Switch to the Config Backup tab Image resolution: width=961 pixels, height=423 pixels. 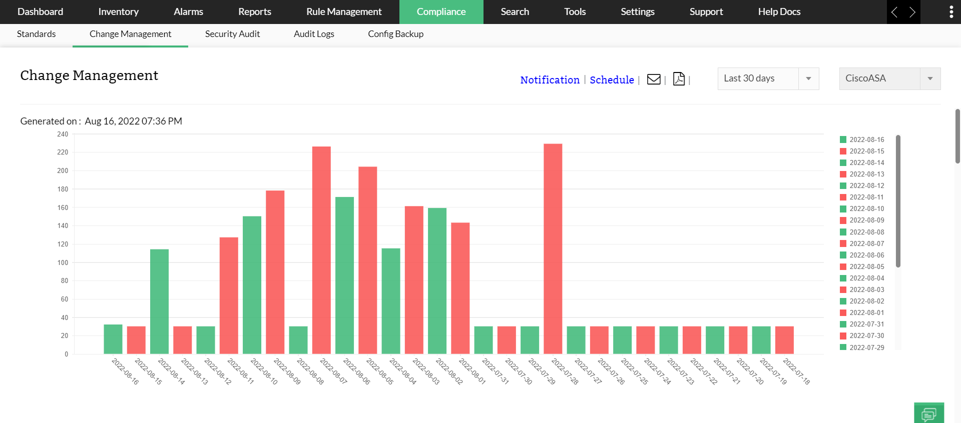pyautogui.click(x=395, y=34)
